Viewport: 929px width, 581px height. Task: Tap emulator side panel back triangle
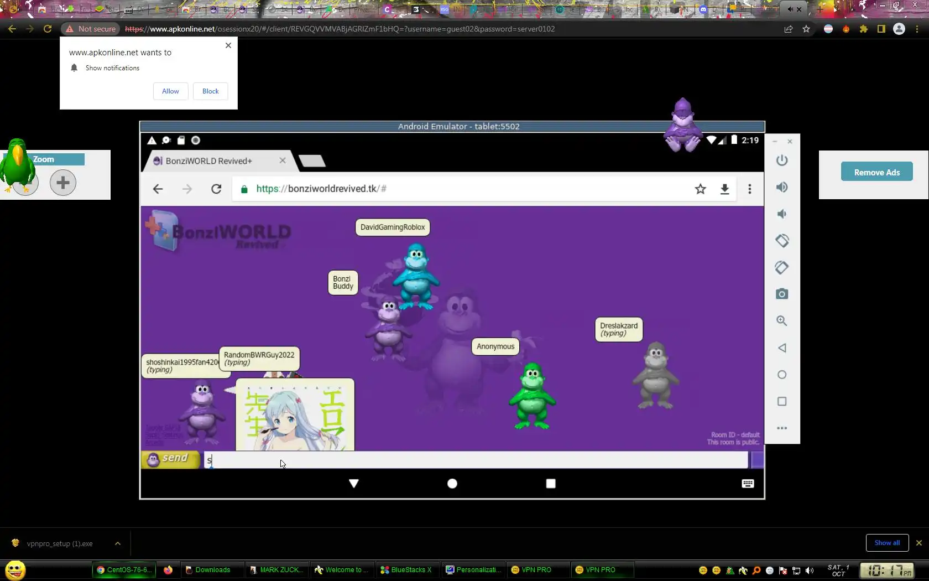(781, 347)
